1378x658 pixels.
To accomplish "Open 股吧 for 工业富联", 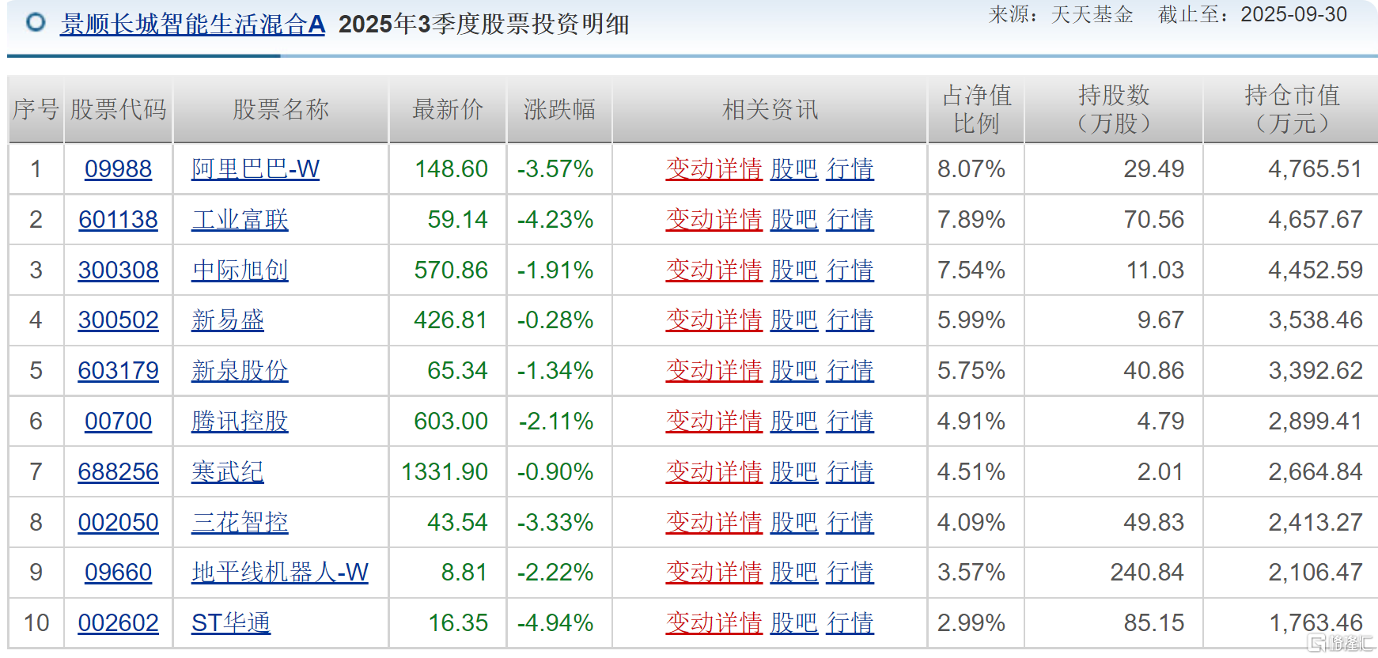I will tap(794, 220).
